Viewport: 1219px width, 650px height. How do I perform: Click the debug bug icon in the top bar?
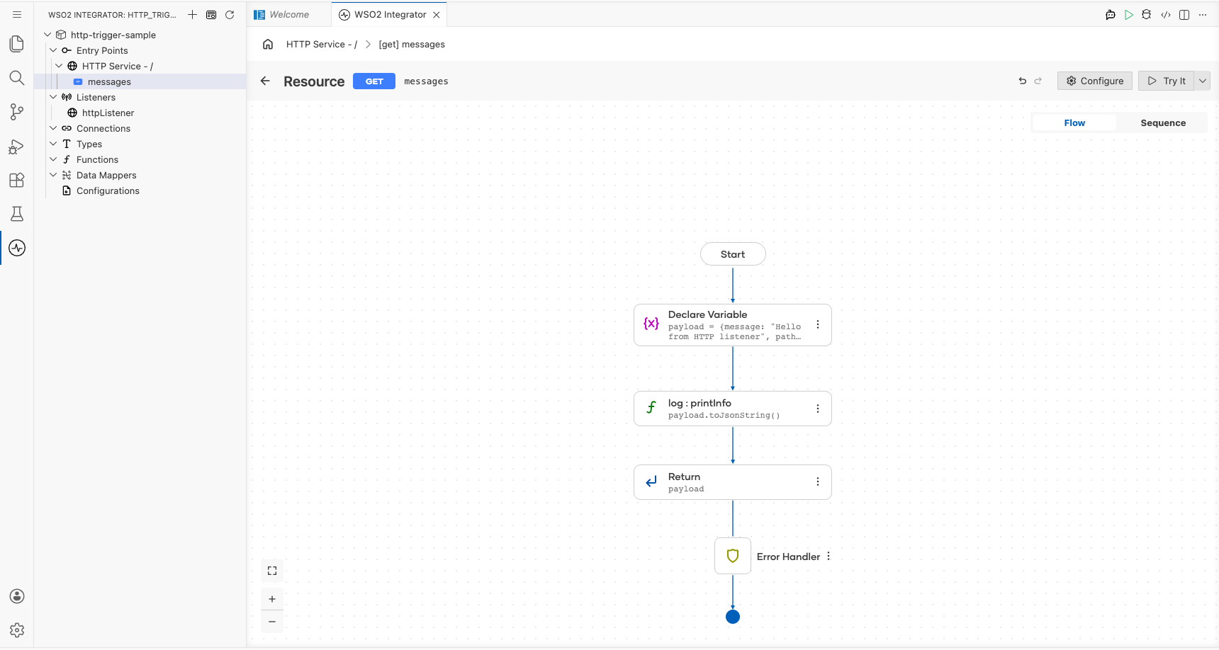tap(1147, 15)
